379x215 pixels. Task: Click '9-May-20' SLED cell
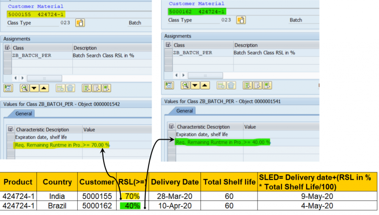tap(317, 196)
